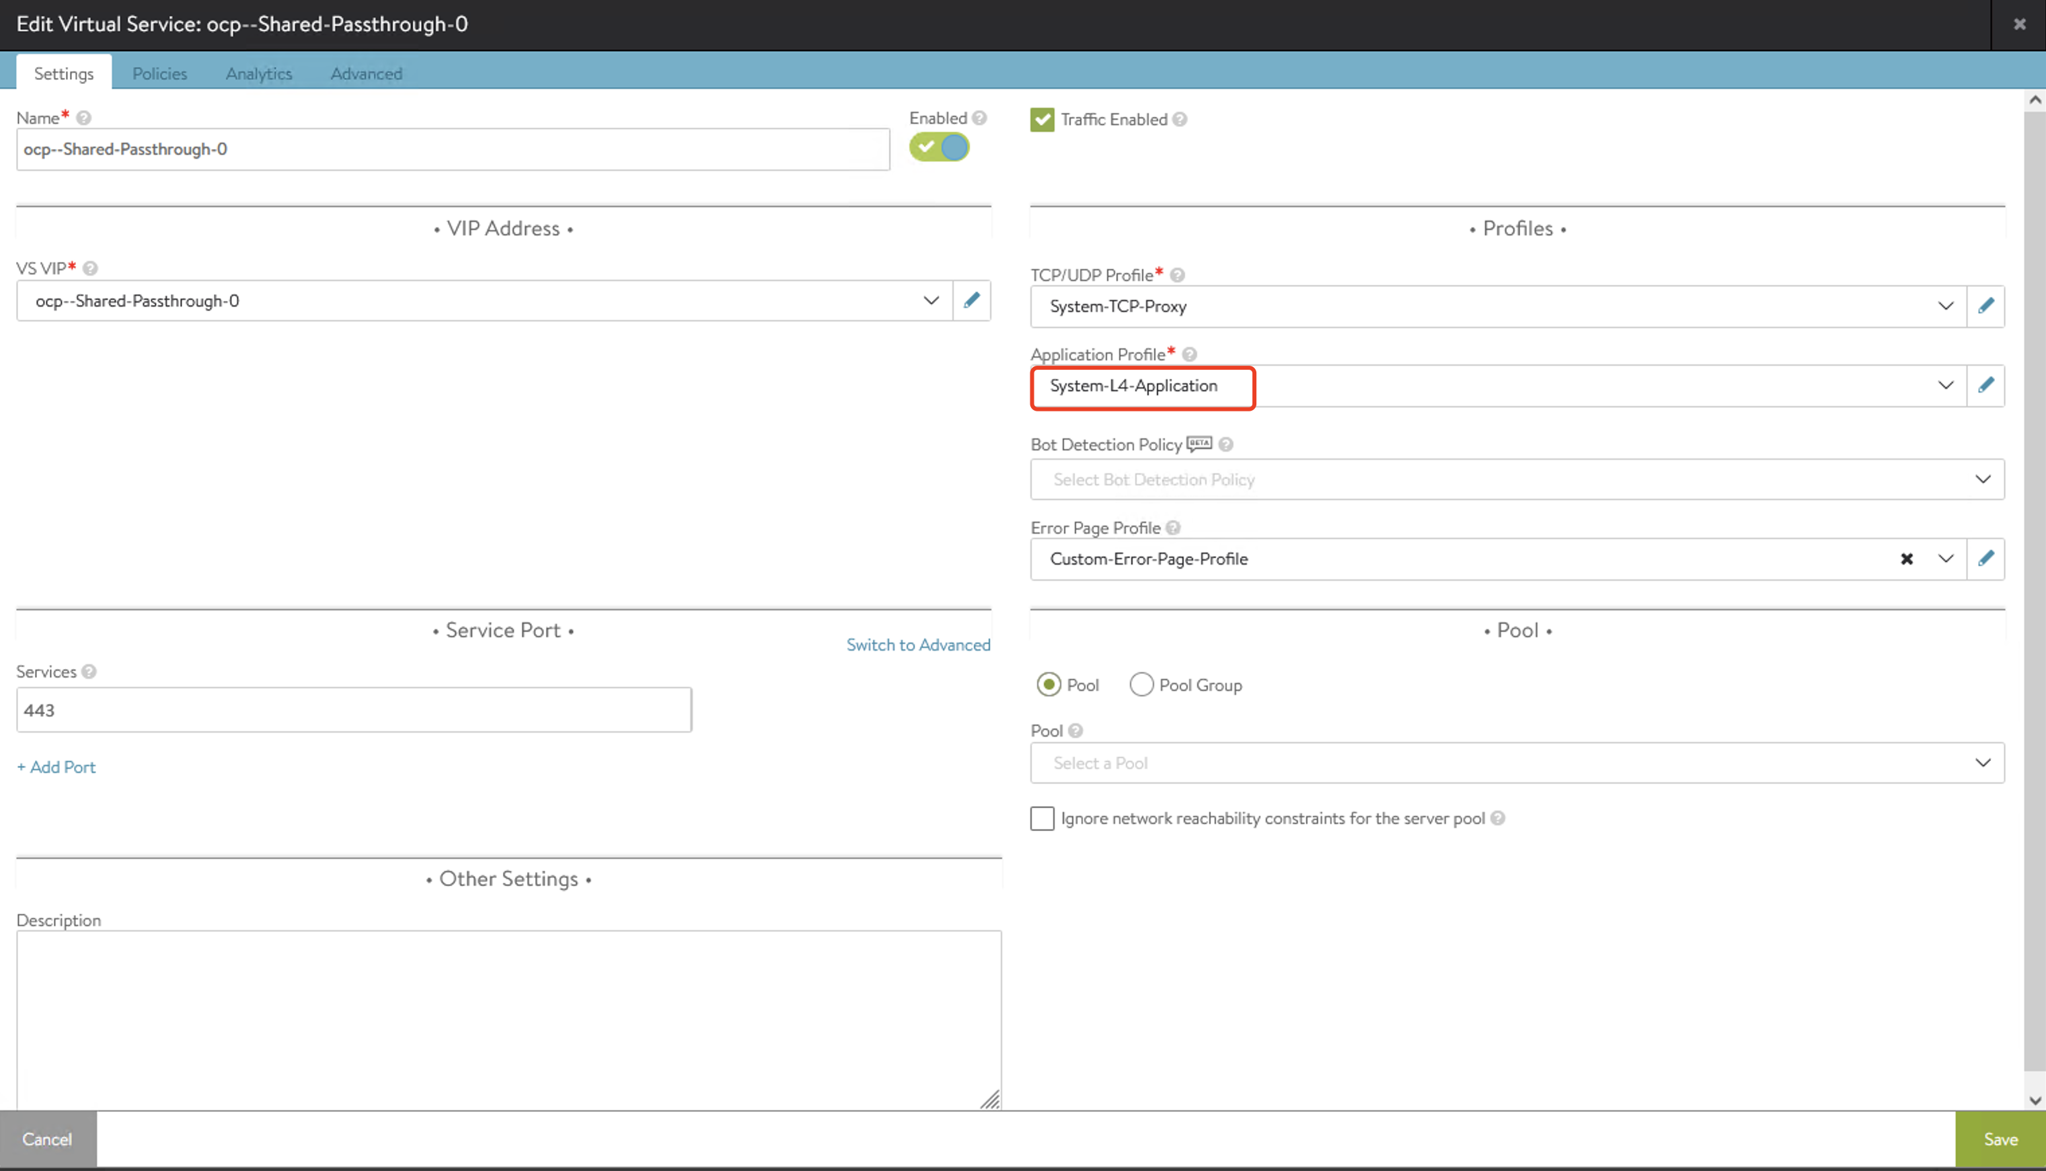Click help icon beside Services label

(x=89, y=672)
